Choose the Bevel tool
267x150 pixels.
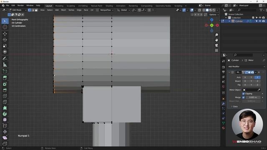(x=5, y=90)
